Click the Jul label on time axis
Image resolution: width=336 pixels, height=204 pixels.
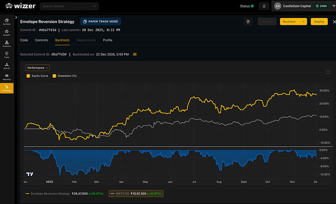tap(194, 182)
